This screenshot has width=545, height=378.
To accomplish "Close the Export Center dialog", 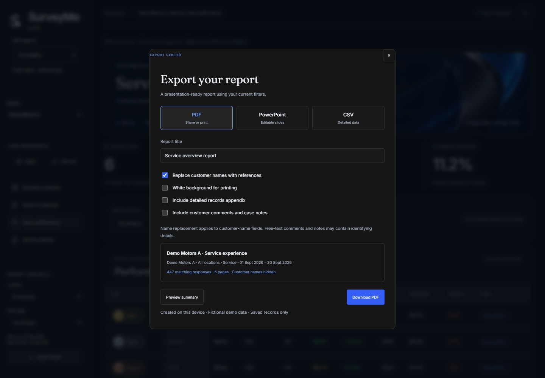I will tap(389, 55).
